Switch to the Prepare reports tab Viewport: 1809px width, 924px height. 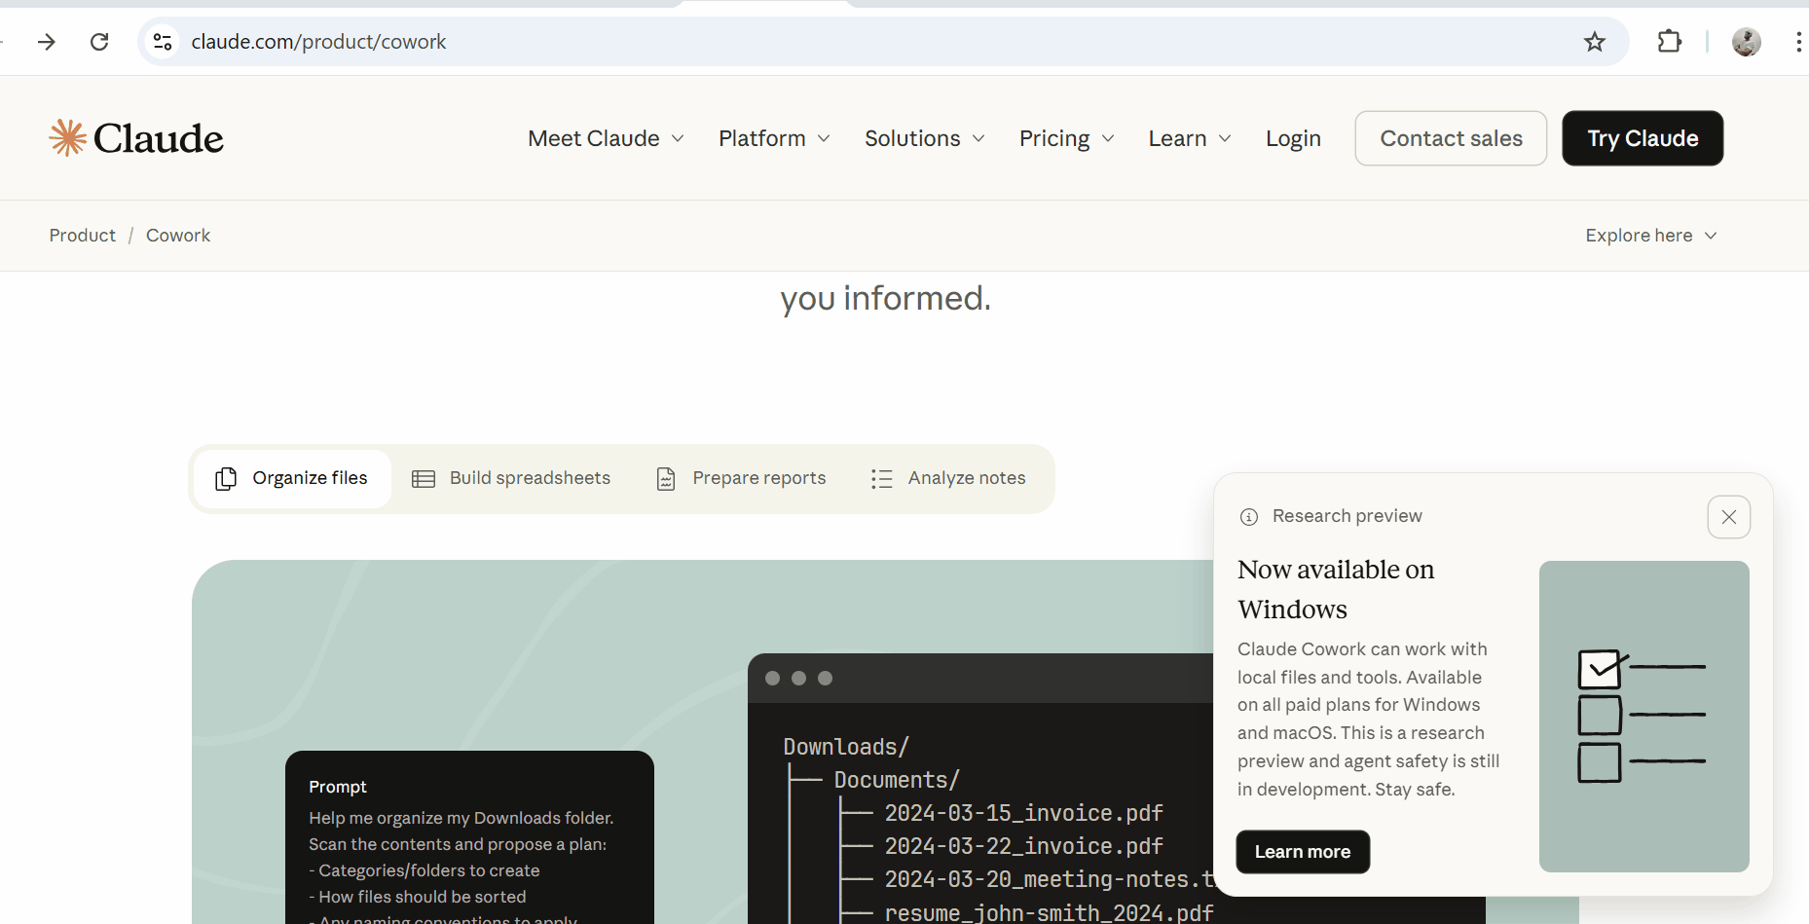(741, 478)
